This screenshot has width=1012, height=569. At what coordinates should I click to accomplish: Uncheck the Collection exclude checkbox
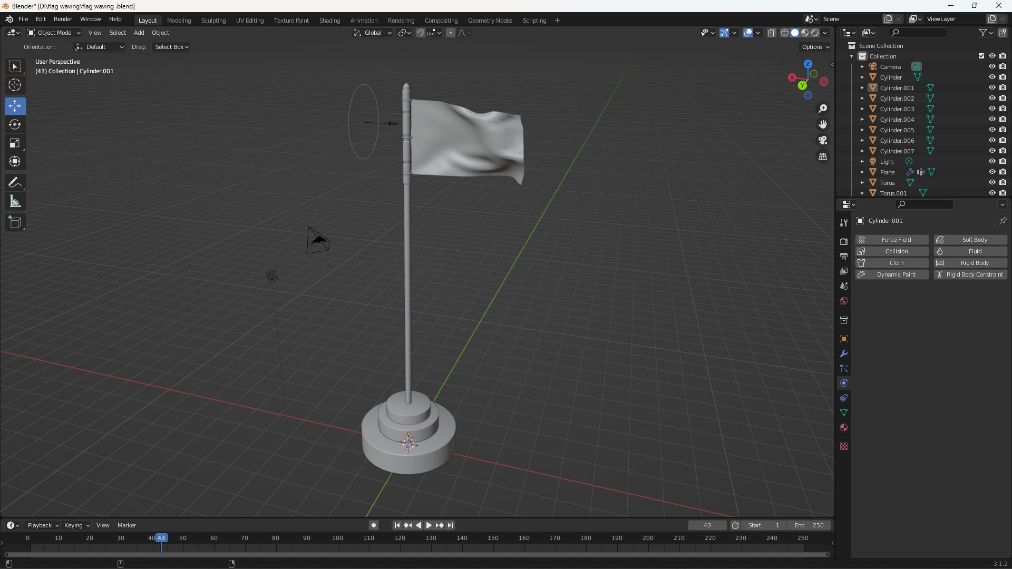click(981, 56)
